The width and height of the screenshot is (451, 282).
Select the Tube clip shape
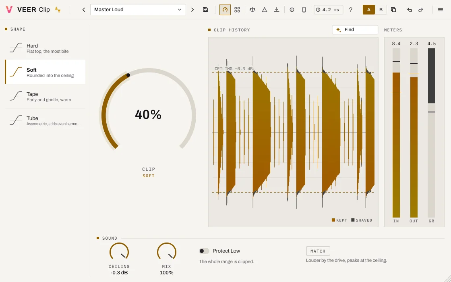(x=45, y=120)
